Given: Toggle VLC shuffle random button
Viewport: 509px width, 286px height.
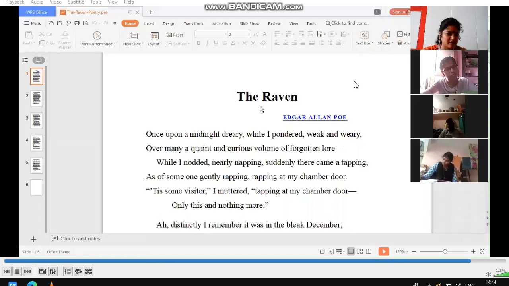Looking at the screenshot, I should 89,272.
